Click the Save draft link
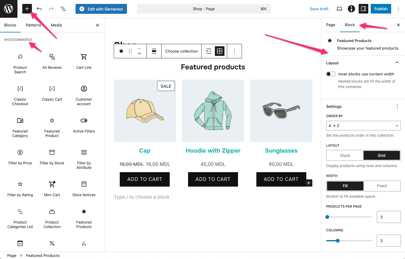Screen dimensions: 405x259 pos(319,9)
